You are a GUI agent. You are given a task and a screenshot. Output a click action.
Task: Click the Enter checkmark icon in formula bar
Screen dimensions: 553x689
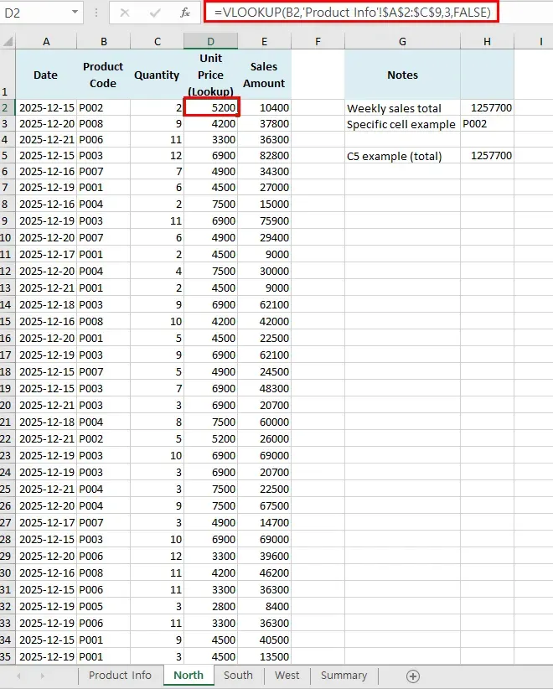tap(155, 13)
